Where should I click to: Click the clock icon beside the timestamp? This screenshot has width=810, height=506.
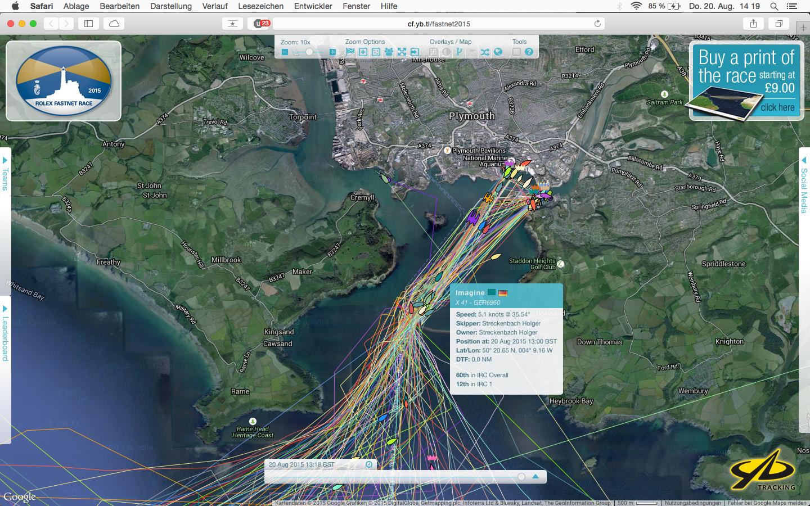coord(369,464)
